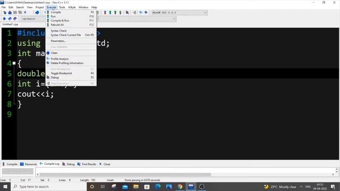Open the Windows Start menu
The width and height of the screenshot is (340, 191).
(x=5, y=186)
